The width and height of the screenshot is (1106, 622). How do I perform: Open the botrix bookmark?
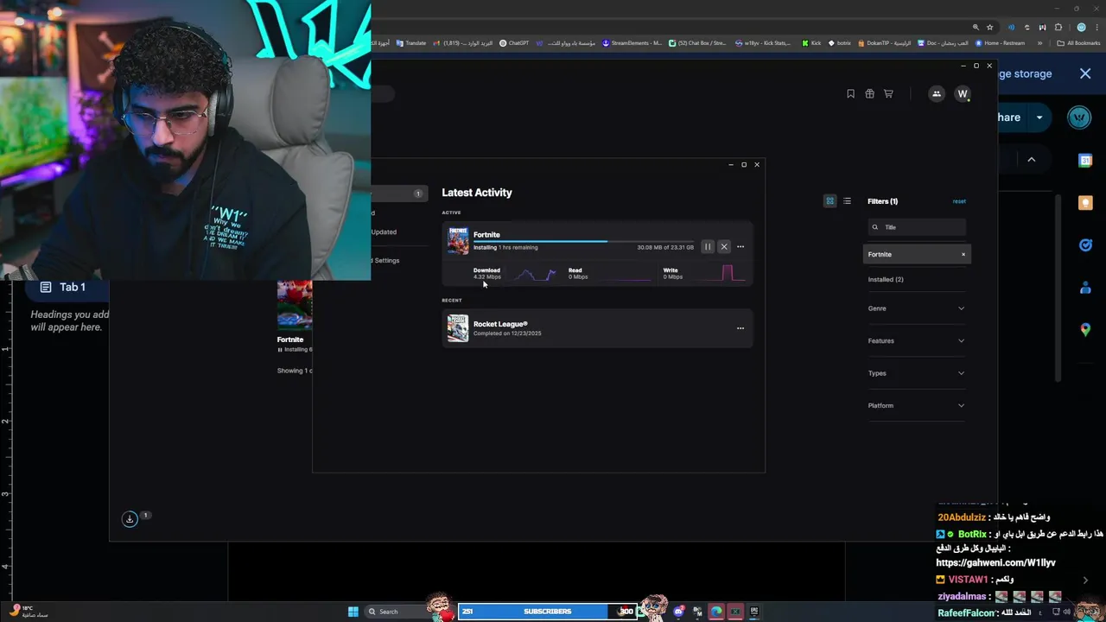(840, 42)
